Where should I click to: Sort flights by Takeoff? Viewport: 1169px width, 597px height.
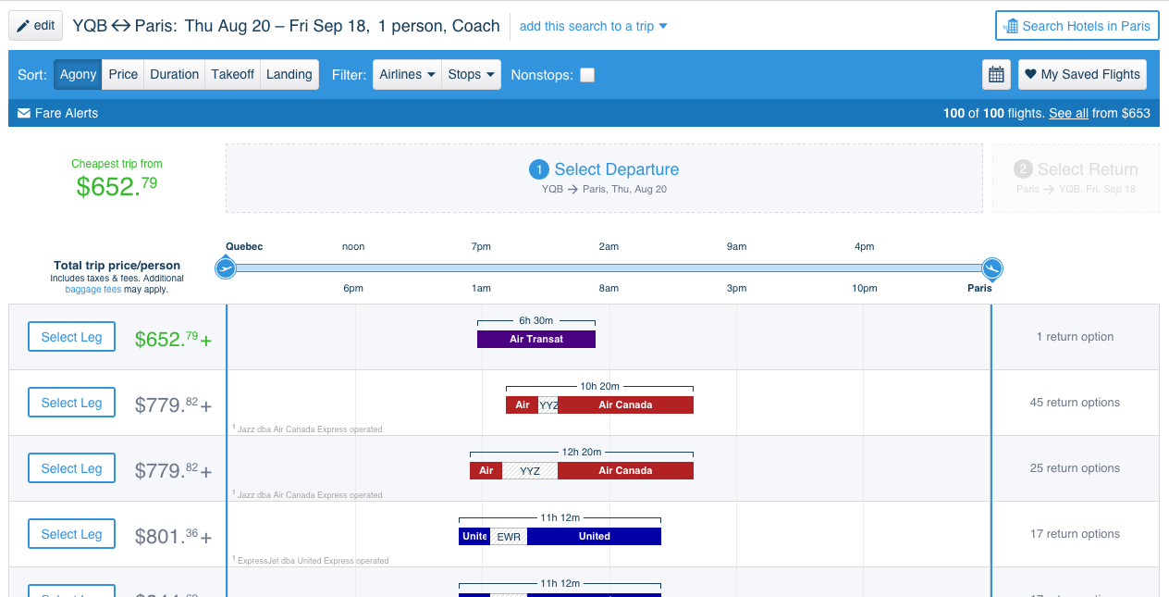[x=232, y=75]
